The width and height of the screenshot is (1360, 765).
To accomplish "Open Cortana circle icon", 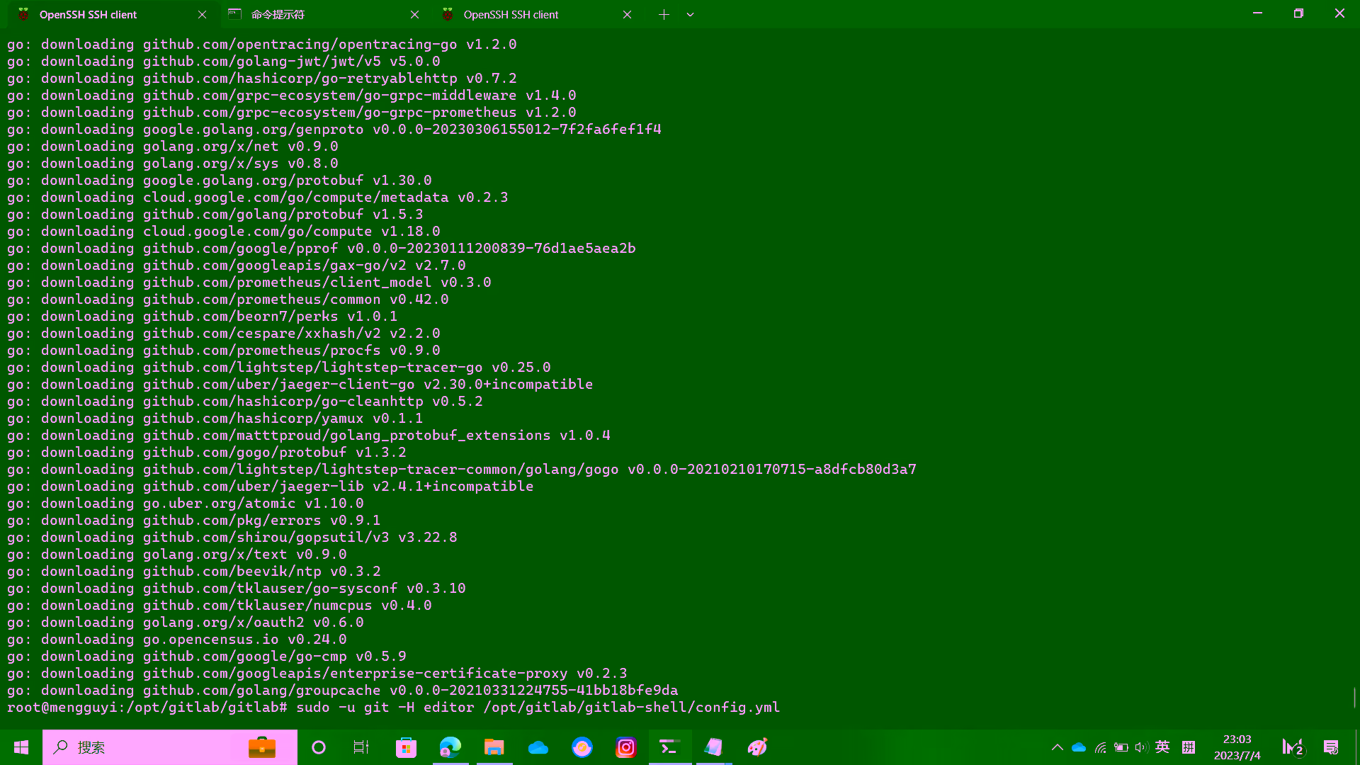I will tap(319, 747).
